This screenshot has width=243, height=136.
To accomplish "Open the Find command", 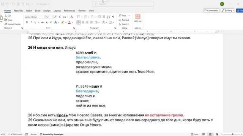I will pos(122,15).
